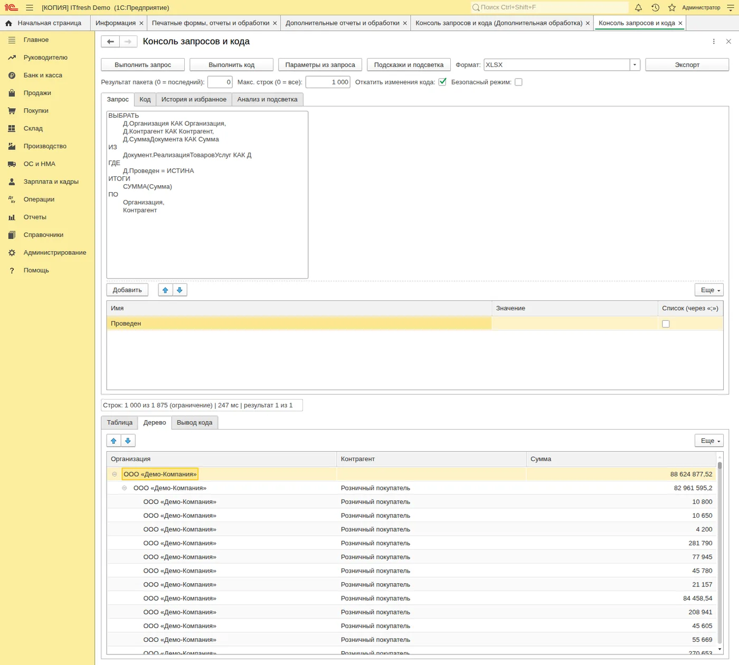Check the list checkbox for Проведен parameter

coord(666,324)
